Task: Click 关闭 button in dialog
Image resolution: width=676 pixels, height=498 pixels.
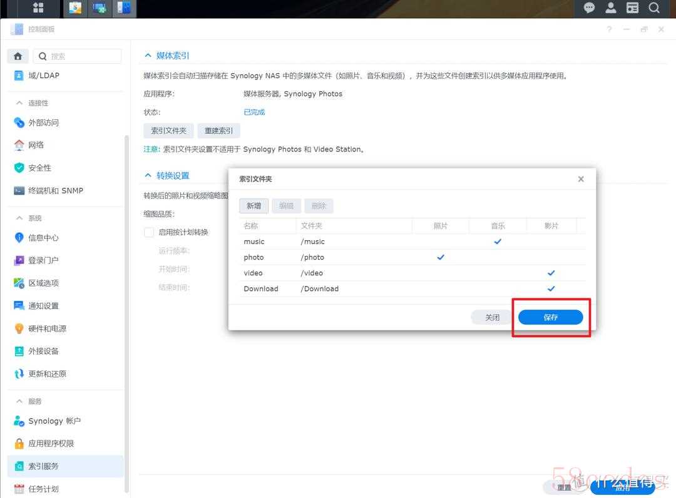Action: pos(492,317)
